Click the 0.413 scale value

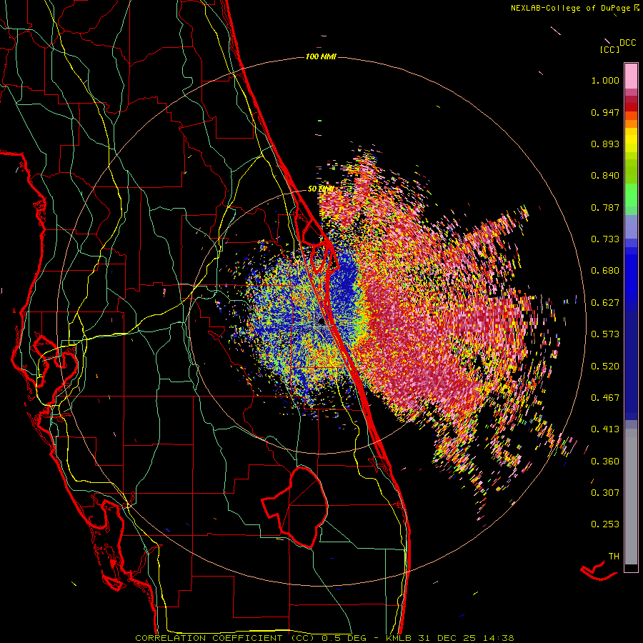605,429
